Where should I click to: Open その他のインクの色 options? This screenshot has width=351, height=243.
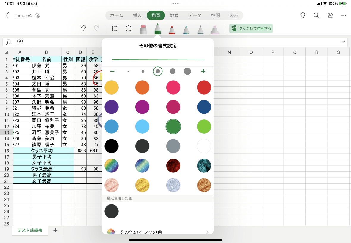(x=158, y=232)
